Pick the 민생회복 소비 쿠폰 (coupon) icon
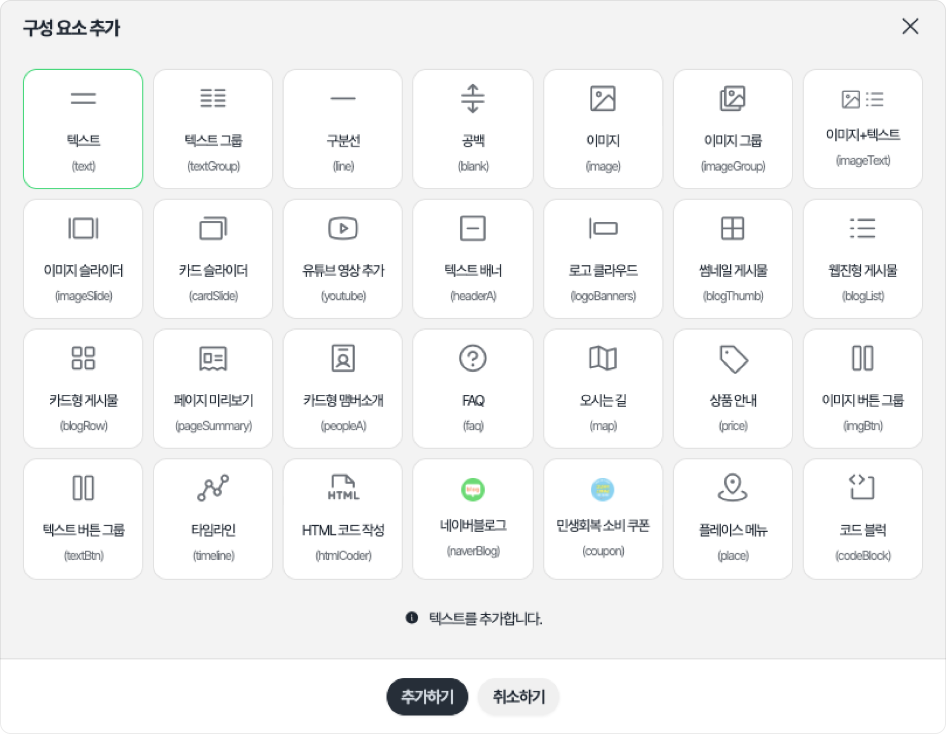This screenshot has width=946, height=734. point(603,489)
